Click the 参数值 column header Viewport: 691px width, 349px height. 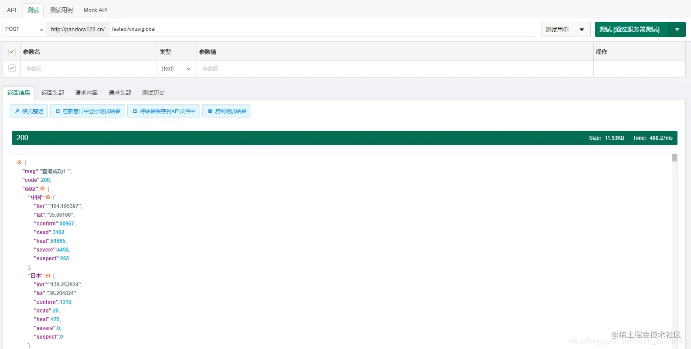click(x=395, y=51)
